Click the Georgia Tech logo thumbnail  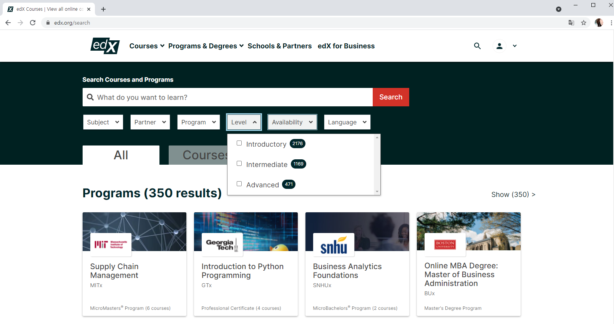click(222, 245)
